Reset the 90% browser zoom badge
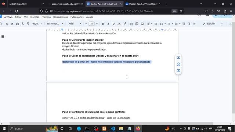Screen dimensions: 235x132 174,11
